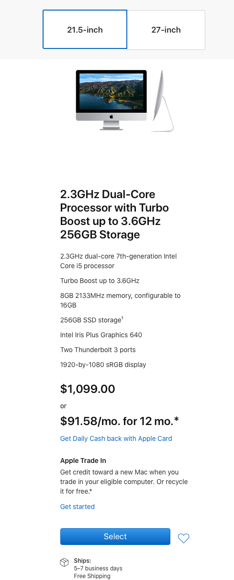Save this iMac with the heart icon

(184, 538)
